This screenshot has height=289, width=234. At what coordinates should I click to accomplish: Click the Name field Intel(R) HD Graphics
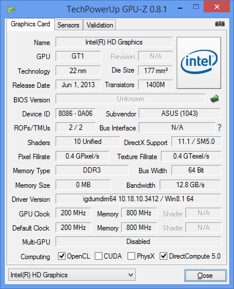coord(114,42)
